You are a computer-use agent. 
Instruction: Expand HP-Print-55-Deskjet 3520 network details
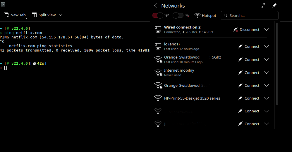(266, 98)
